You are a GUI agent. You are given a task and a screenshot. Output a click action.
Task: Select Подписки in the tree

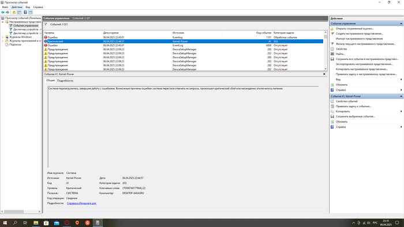point(15,45)
